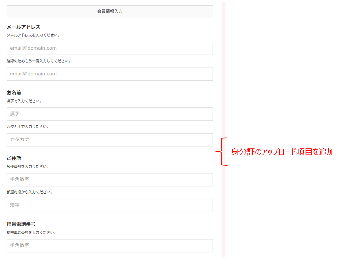
Task: Click the 郵便番号を入力ください helper text
Action: [28, 167]
